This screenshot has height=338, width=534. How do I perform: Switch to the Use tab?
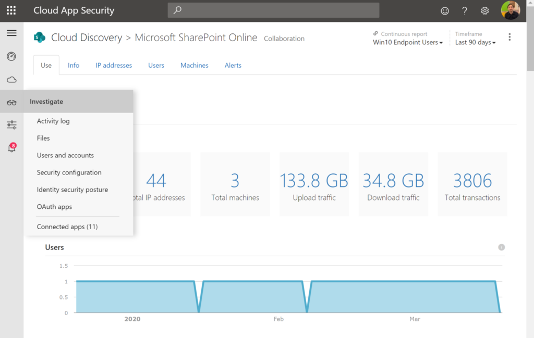tap(46, 65)
